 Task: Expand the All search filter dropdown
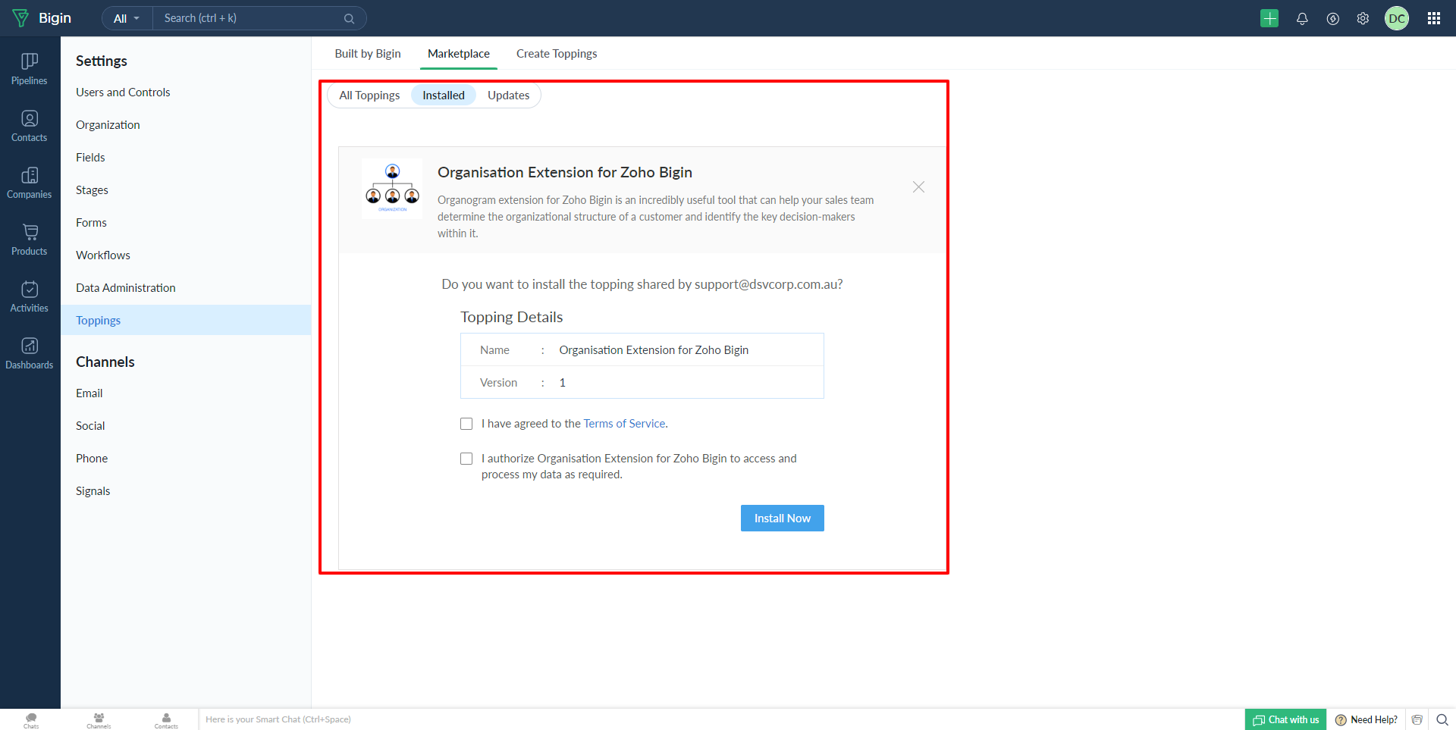(127, 18)
